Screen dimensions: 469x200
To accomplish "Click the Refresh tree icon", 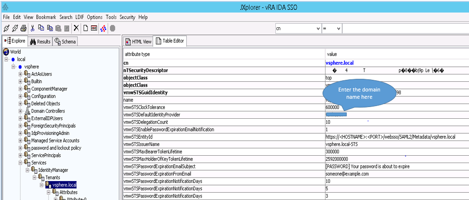I will pos(103,28).
